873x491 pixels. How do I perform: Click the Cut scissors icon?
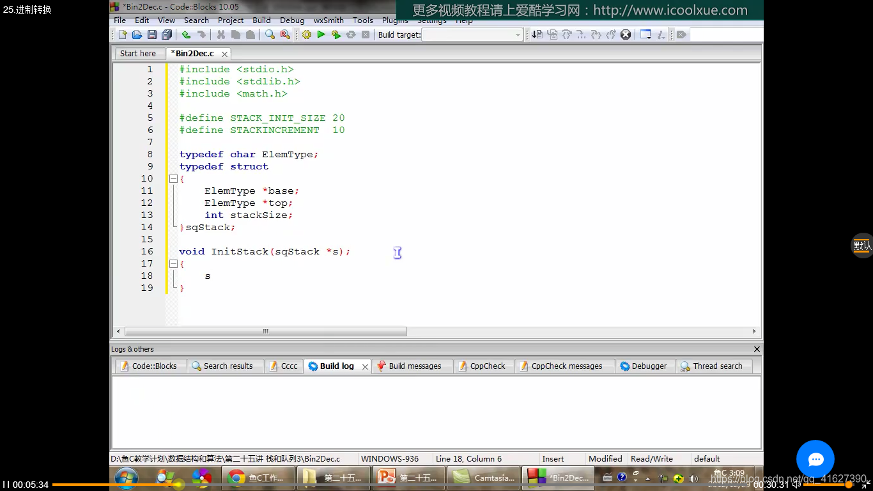click(x=221, y=35)
